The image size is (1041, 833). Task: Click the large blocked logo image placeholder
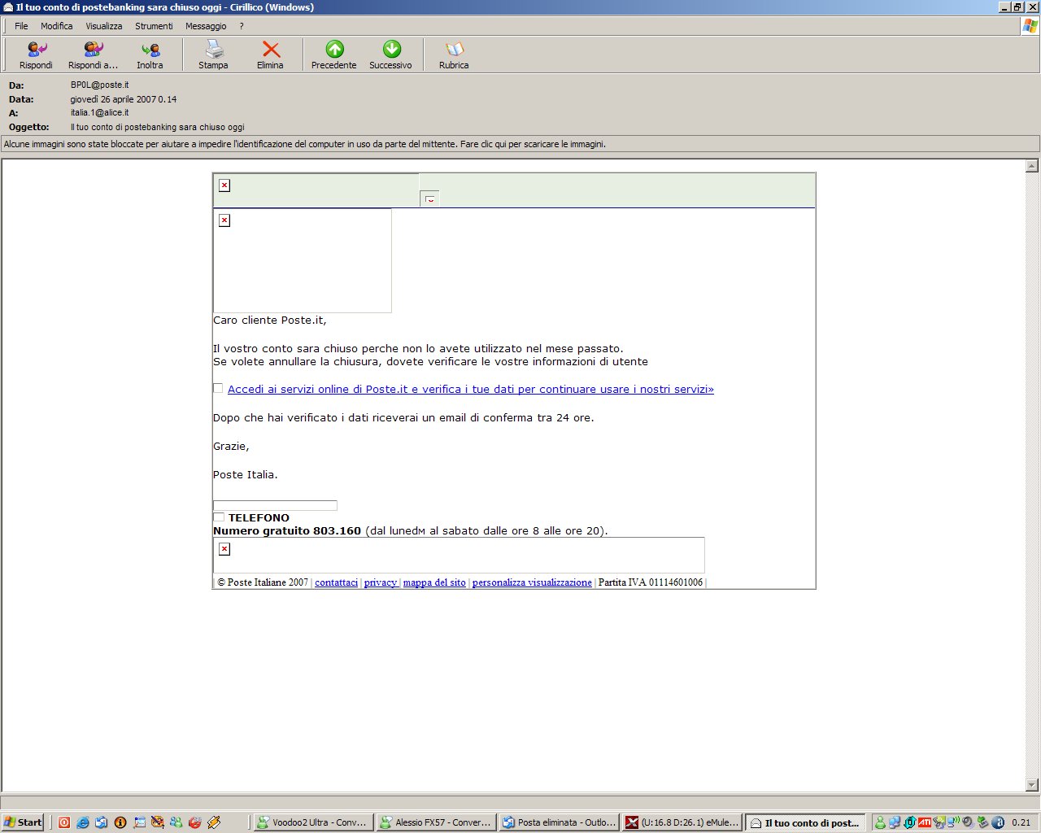[303, 260]
